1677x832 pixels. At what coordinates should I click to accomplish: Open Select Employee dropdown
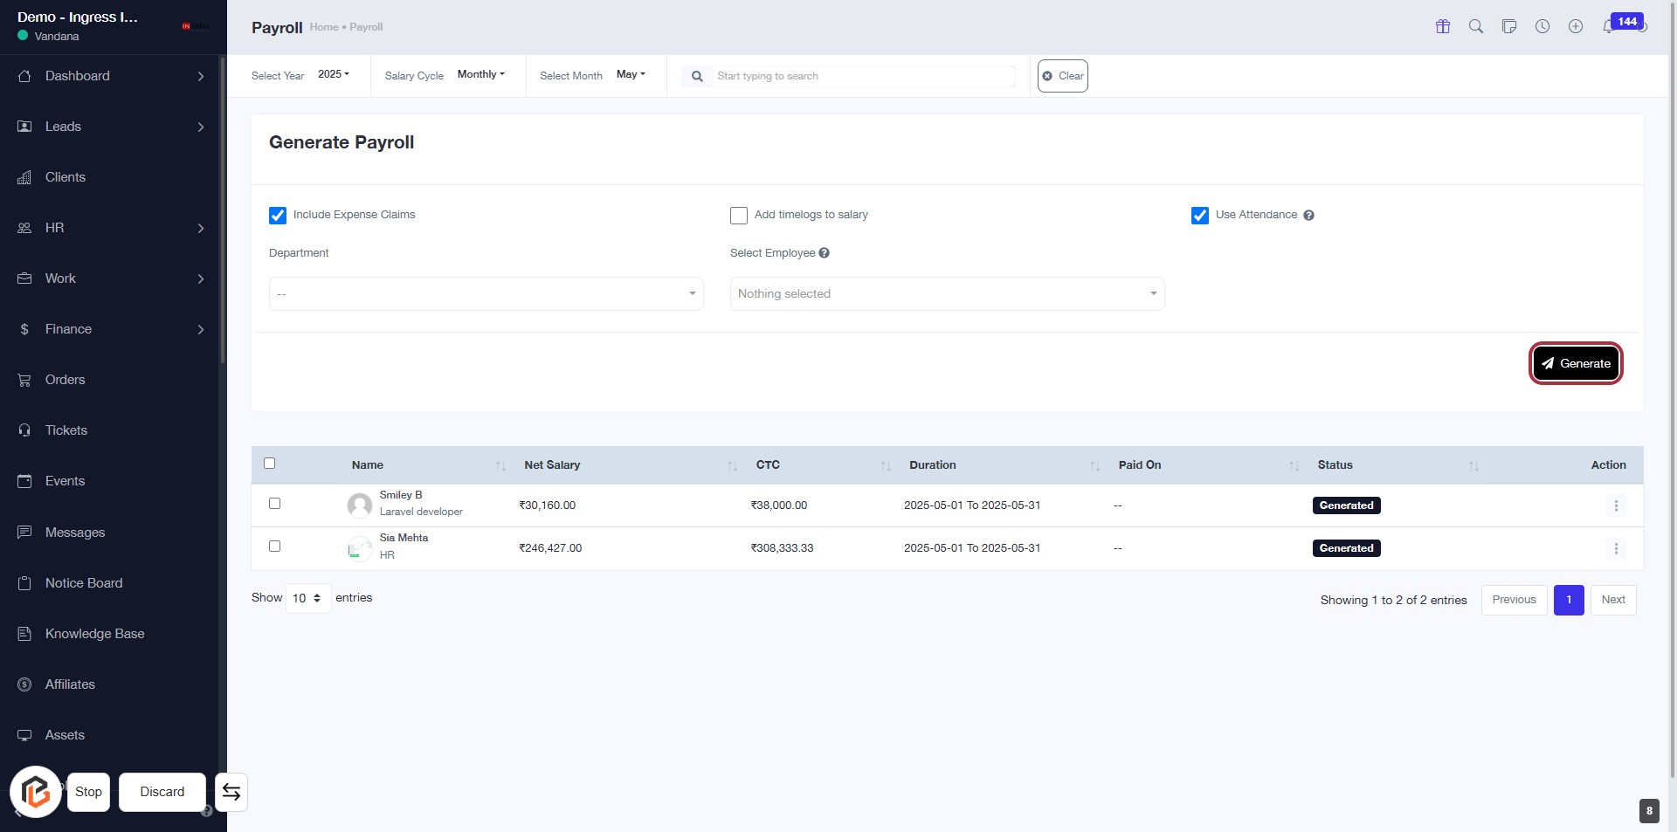click(x=947, y=294)
